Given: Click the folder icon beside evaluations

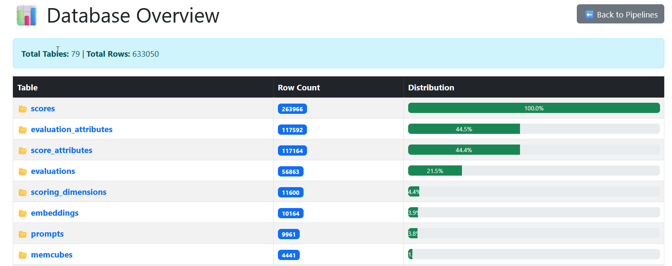Looking at the screenshot, I should coord(23,172).
